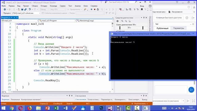
Task: Open the Diagnostic Tools window options arrow
Action: click(x=142, y=18)
